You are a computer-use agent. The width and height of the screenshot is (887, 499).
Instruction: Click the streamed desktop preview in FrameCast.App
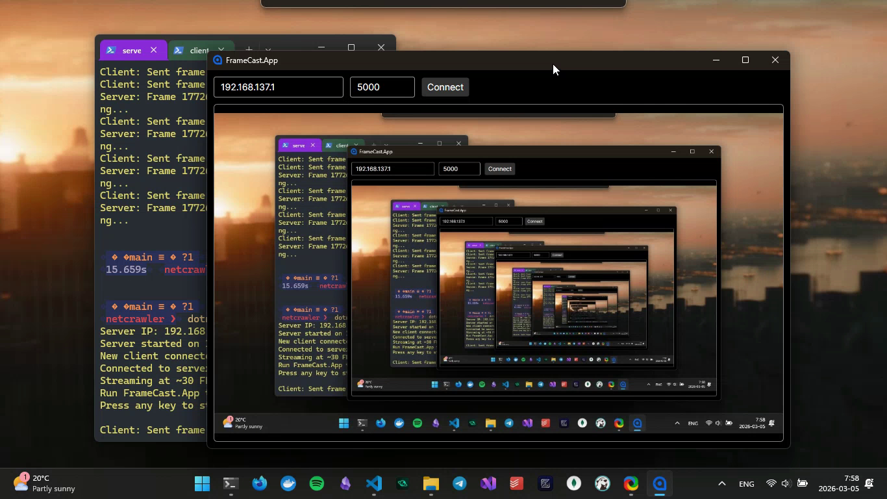(x=498, y=273)
